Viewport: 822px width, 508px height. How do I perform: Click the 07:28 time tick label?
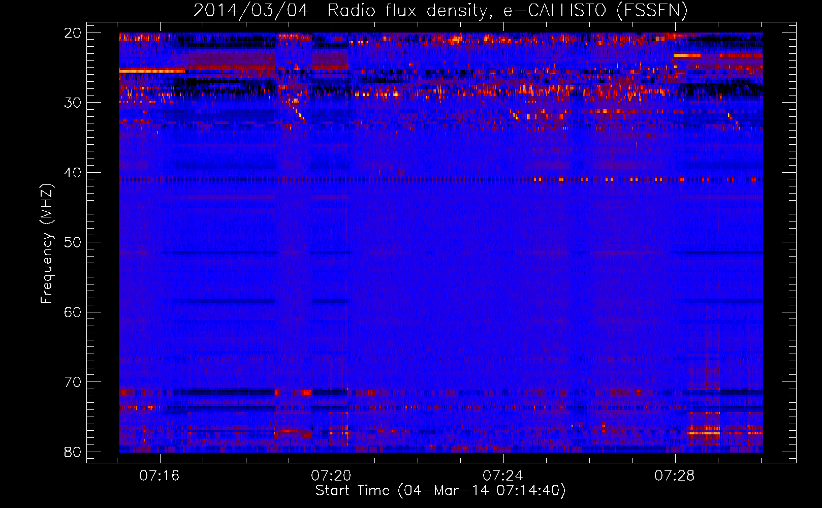click(675, 476)
